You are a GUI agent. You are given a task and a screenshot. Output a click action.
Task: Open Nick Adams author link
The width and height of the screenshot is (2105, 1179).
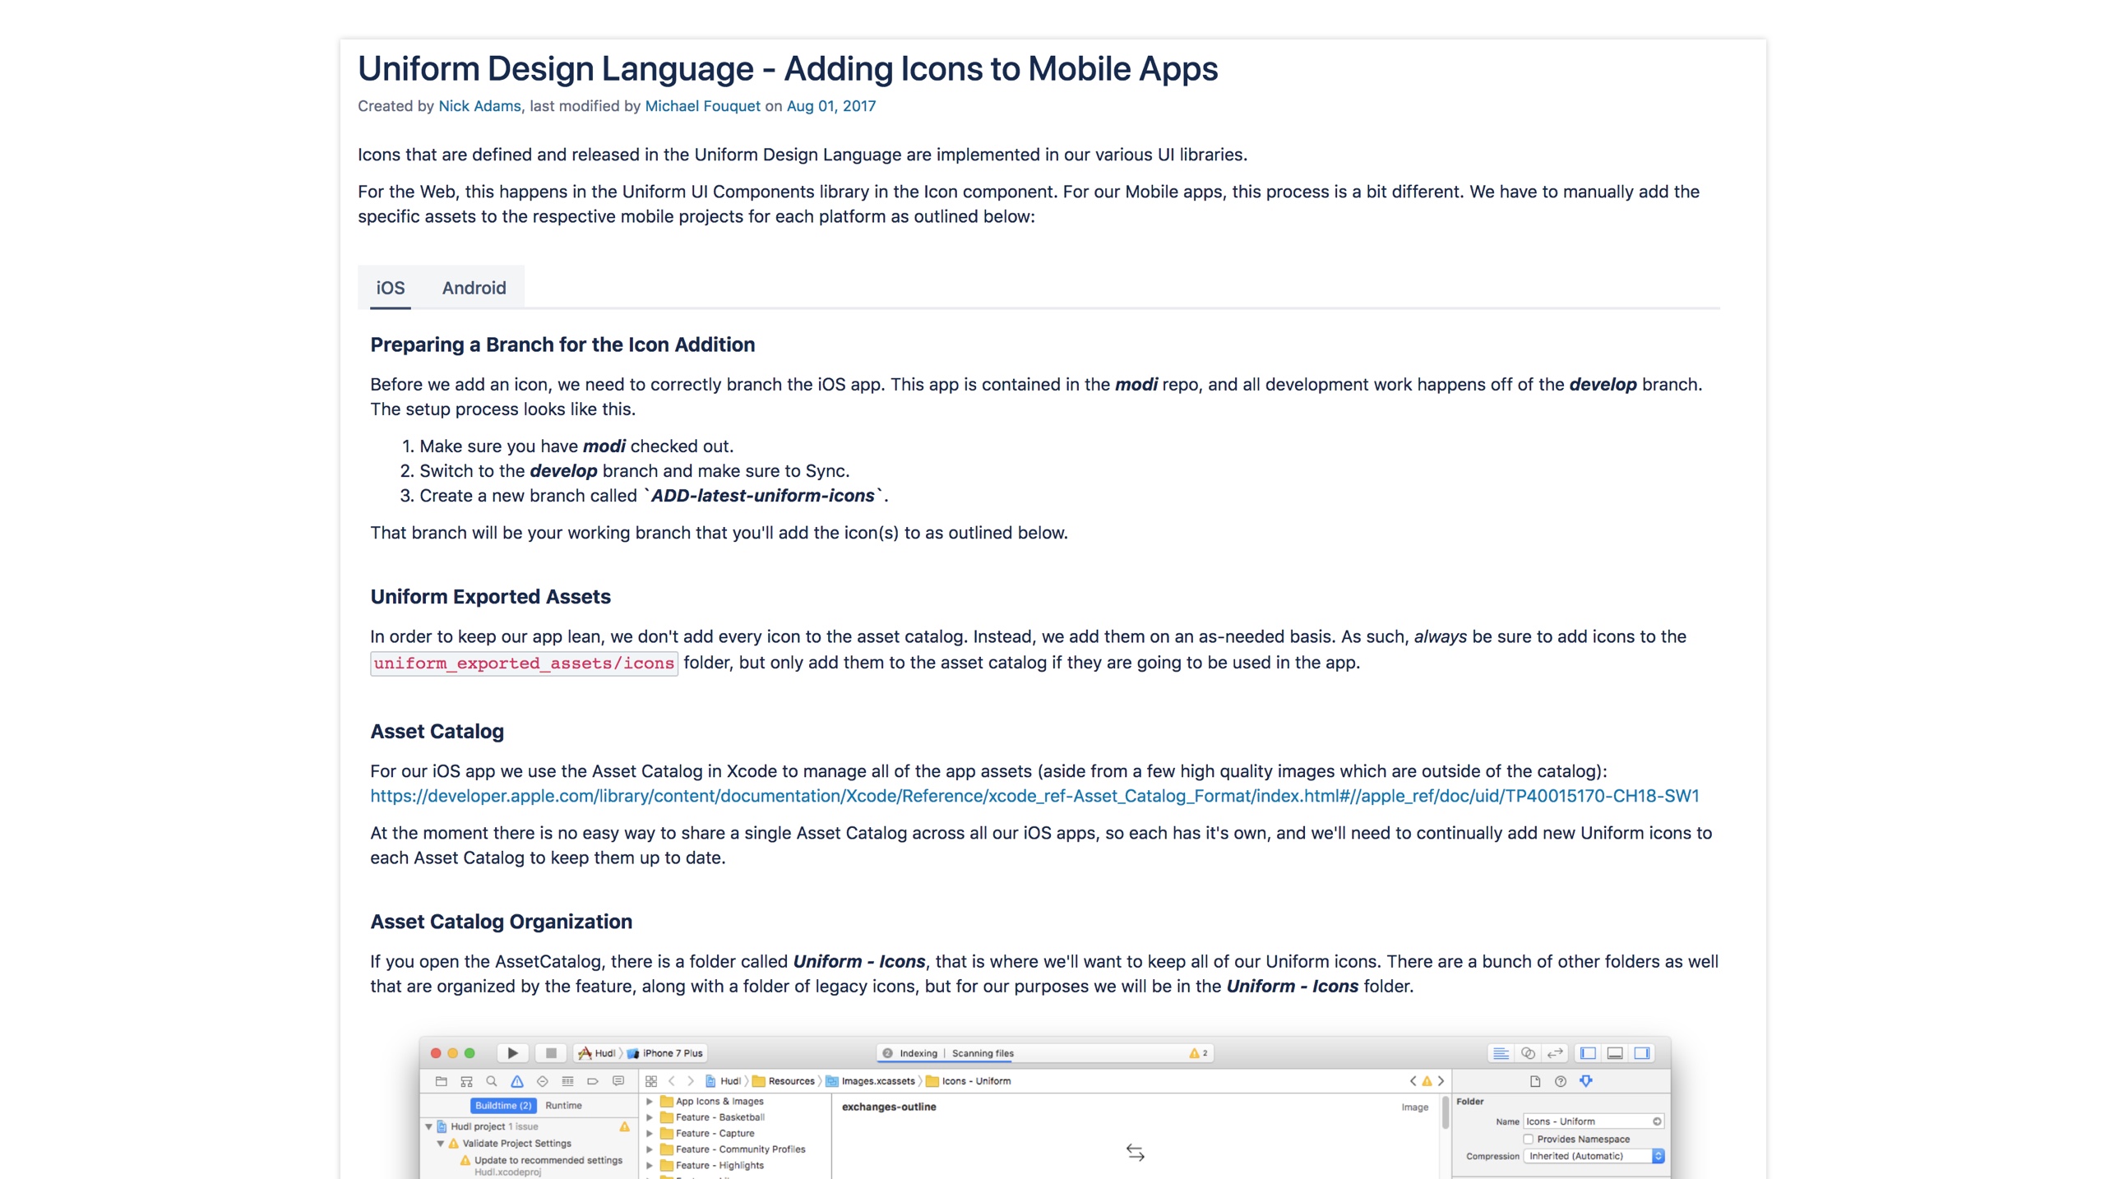click(x=479, y=106)
